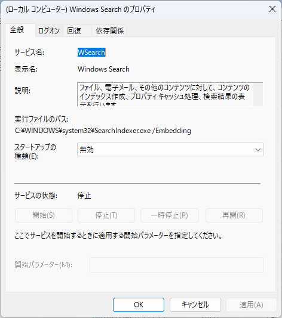
Task: Click the 実行ファイルのパス: label
Action: pos(41,119)
